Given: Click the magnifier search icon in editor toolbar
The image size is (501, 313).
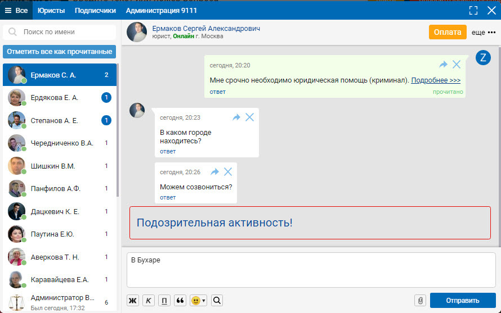Looking at the screenshot, I should 217,300.
